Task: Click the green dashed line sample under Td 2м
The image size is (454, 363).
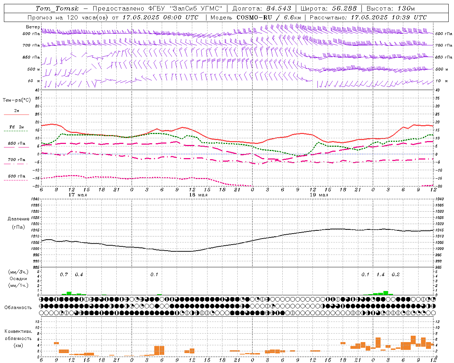Action: point(16,131)
